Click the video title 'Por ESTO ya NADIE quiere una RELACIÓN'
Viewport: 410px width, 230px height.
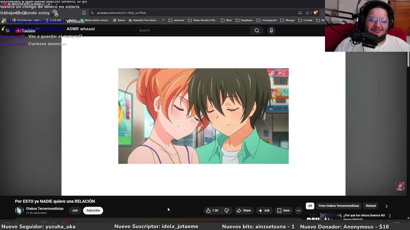(x=55, y=201)
